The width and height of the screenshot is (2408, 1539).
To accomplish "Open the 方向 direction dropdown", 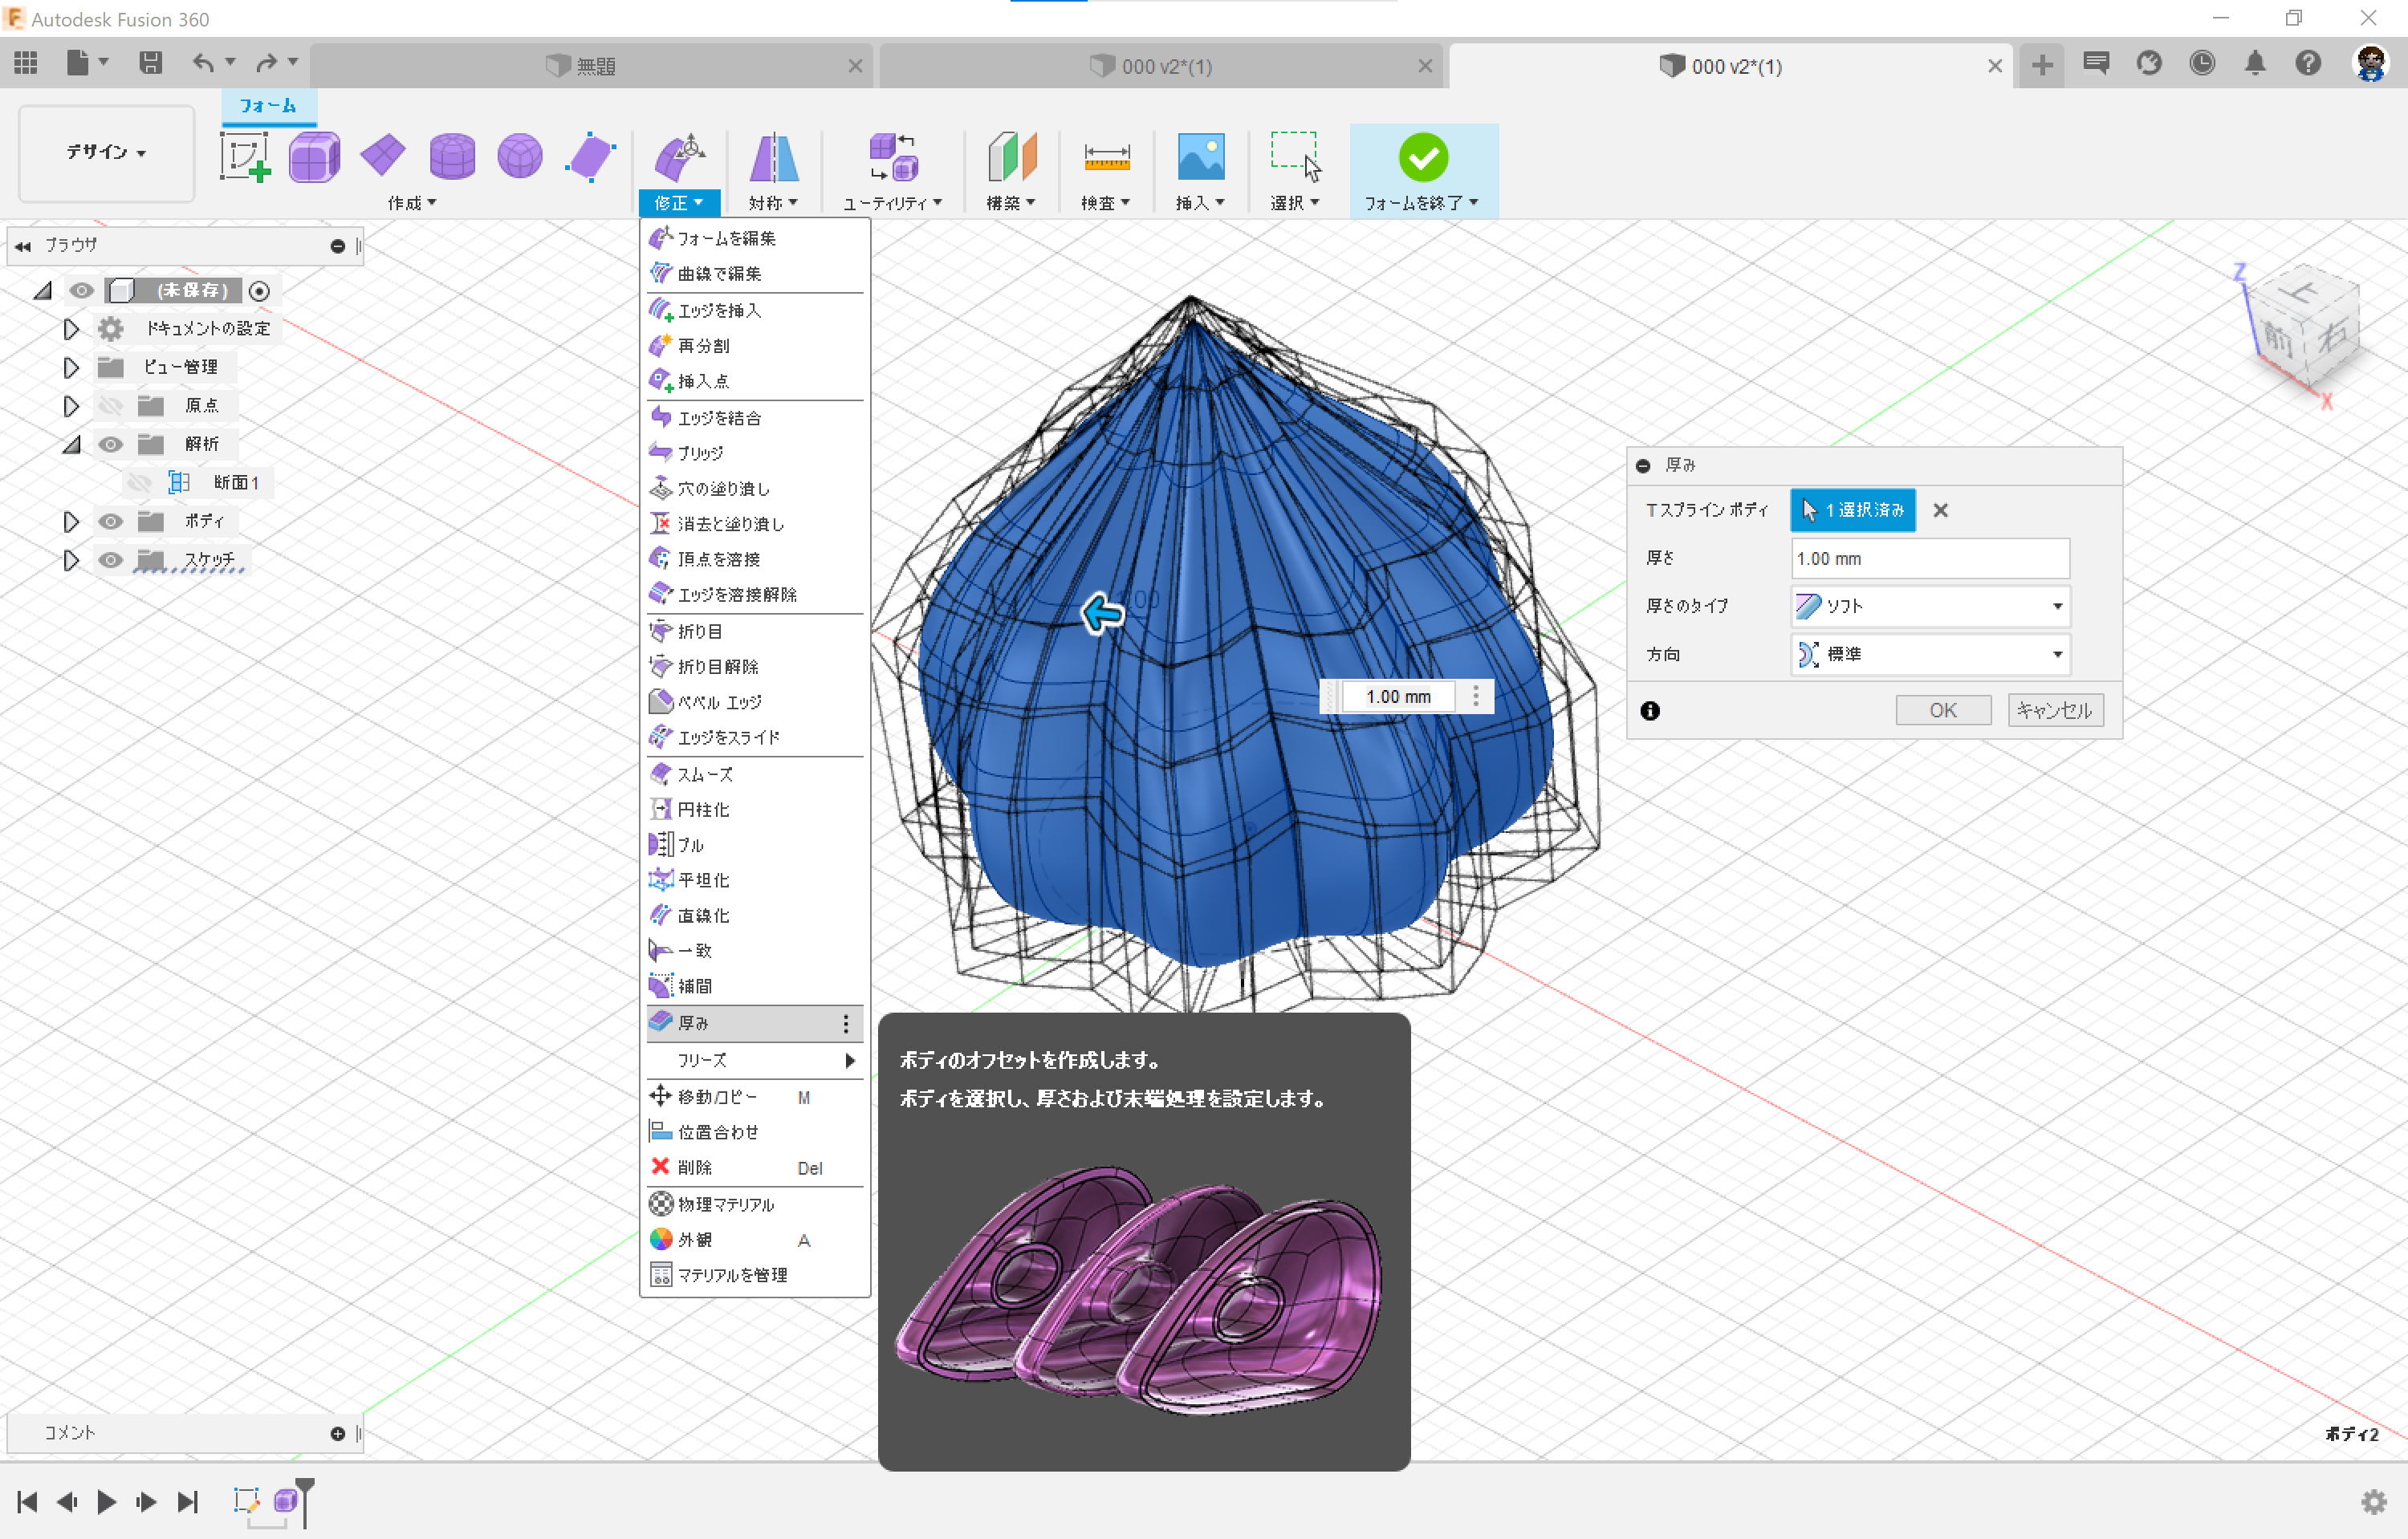I will tap(1930, 655).
